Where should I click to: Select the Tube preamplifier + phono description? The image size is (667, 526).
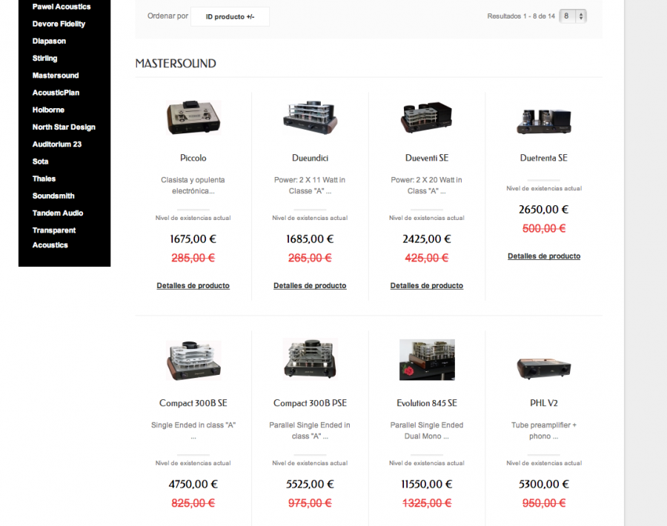pos(544,430)
